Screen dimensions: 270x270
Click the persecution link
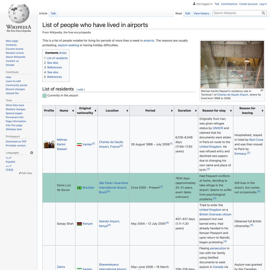pos(218,248)
